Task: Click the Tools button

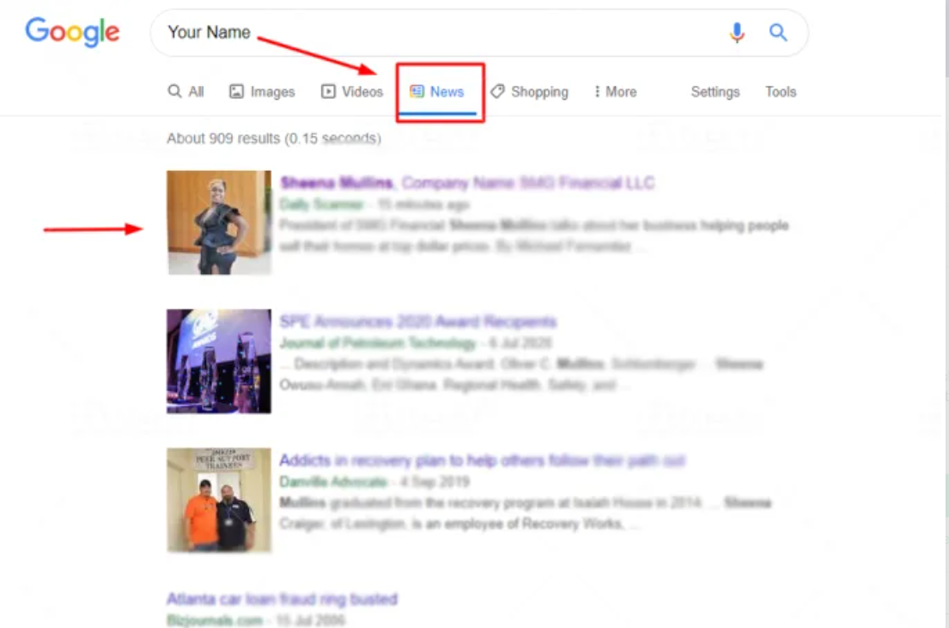Action: pos(781,92)
